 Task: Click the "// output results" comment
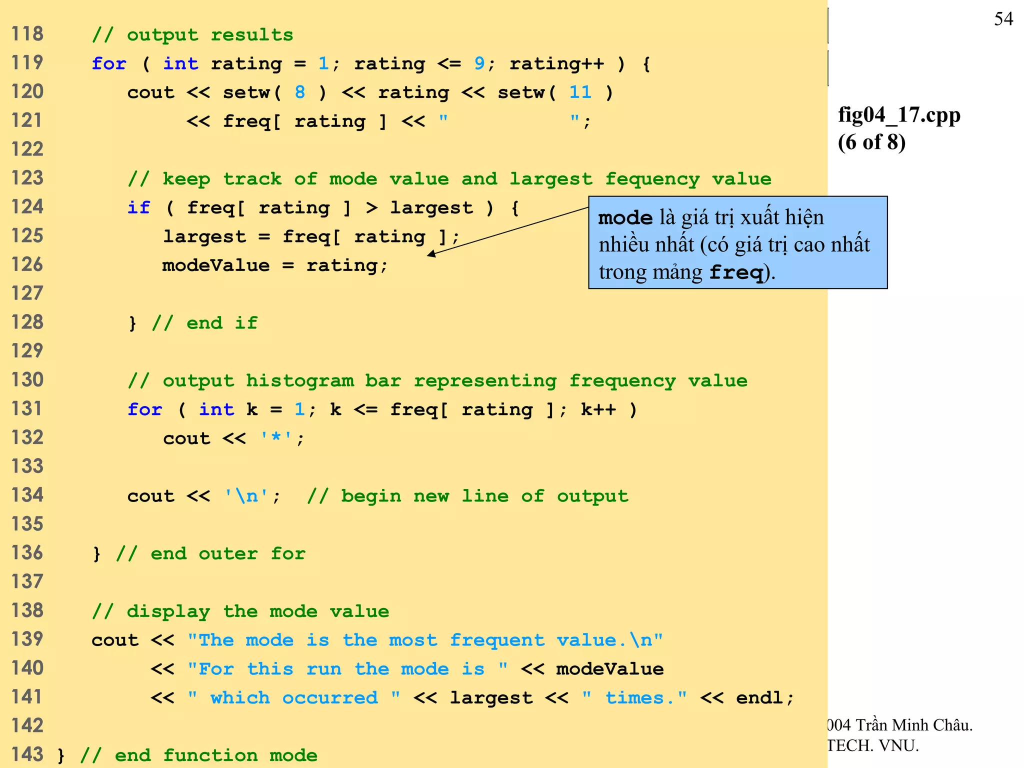pos(192,35)
